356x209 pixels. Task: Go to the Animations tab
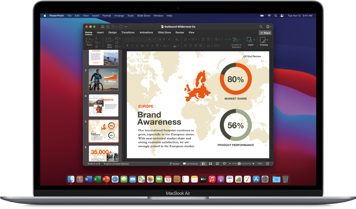(x=146, y=32)
